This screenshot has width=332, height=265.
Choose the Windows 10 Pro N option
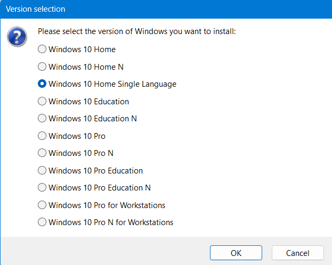tap(42, 153)
